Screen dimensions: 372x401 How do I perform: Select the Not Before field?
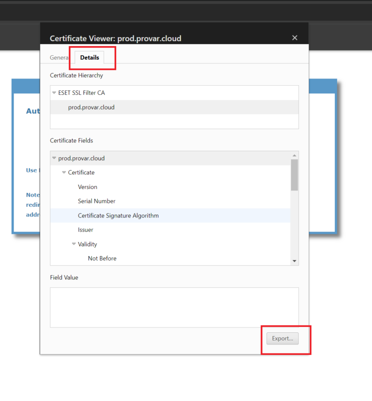pyautogui.click(x=102, y=259)
